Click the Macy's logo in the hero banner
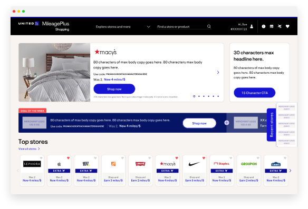Viewport: 308px width, 209px height. [x=105, y=52]
